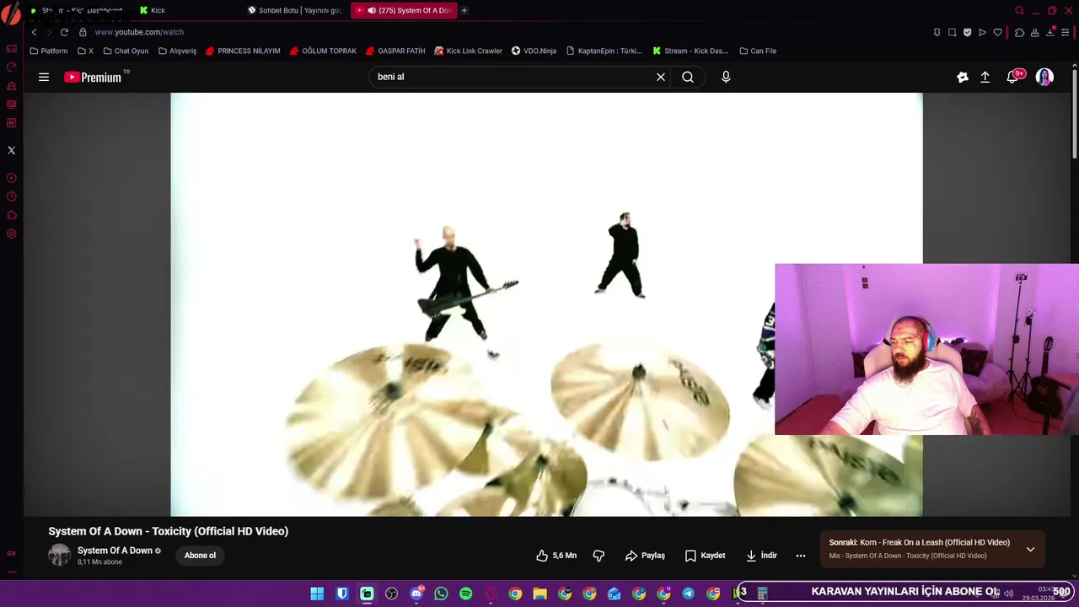Open the sidebar player icon
This screenshot has width=1079, height=607.
point(11,178)
